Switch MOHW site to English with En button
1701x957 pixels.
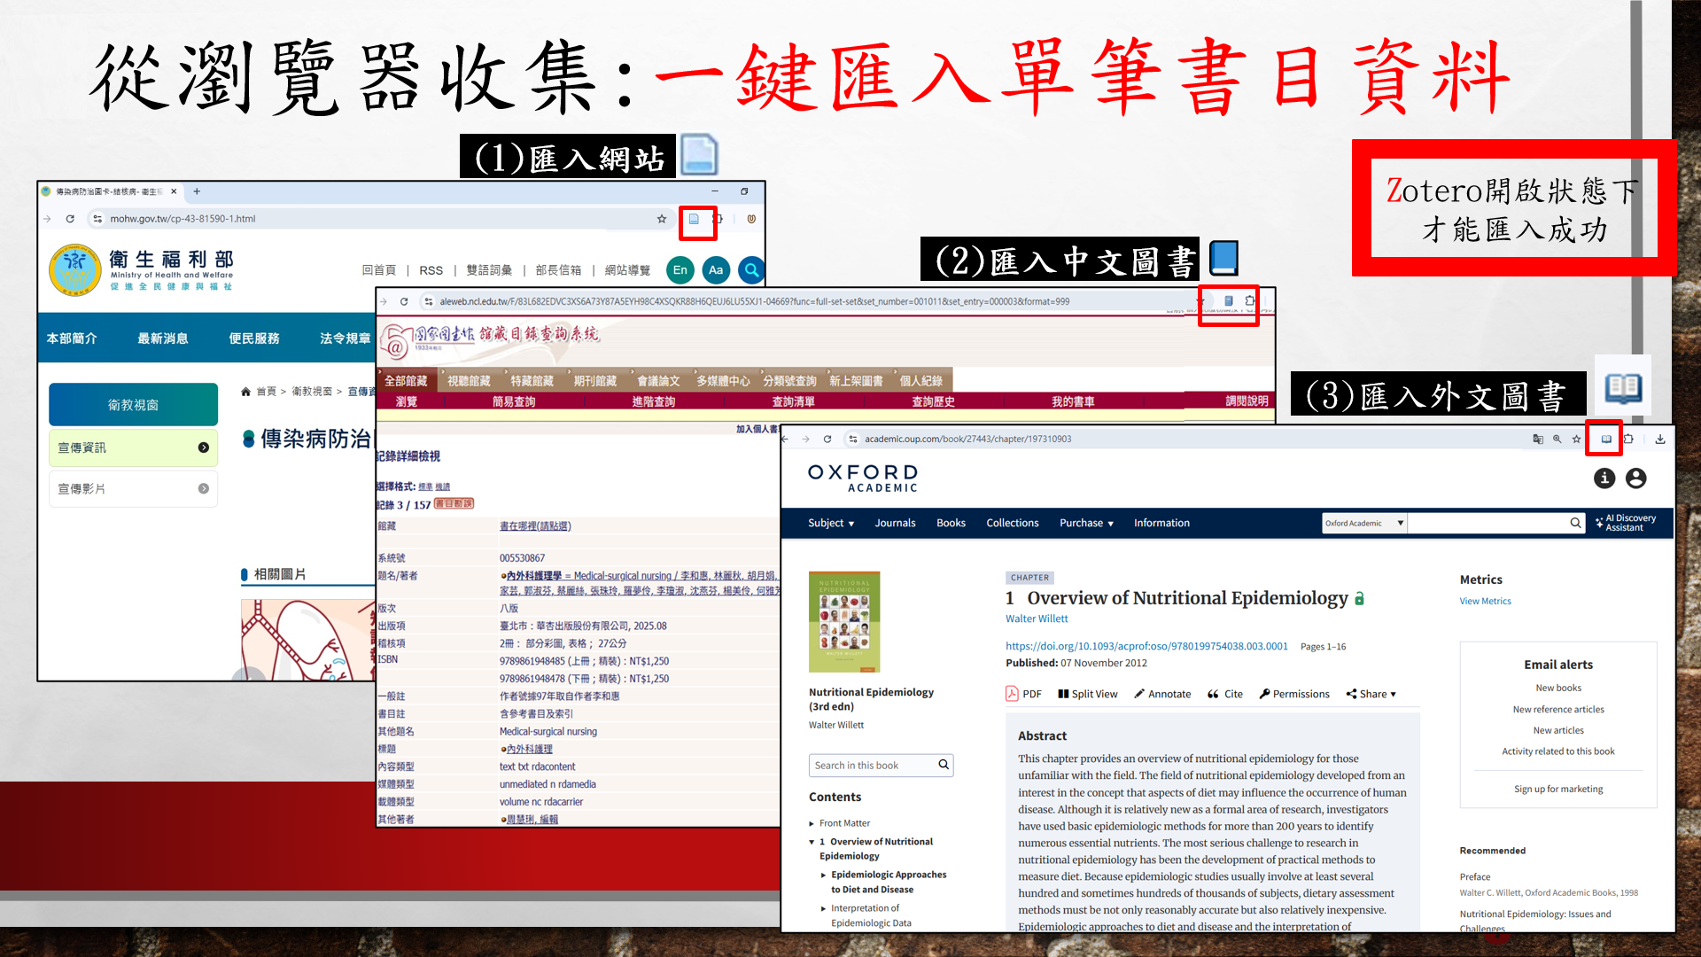click(x=680, y=270)
